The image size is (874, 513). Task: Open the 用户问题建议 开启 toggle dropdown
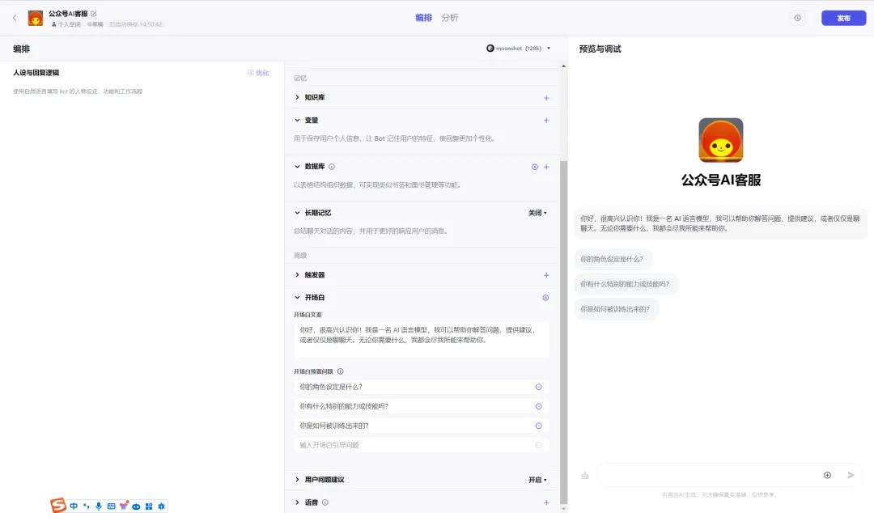tap(537, 480)
